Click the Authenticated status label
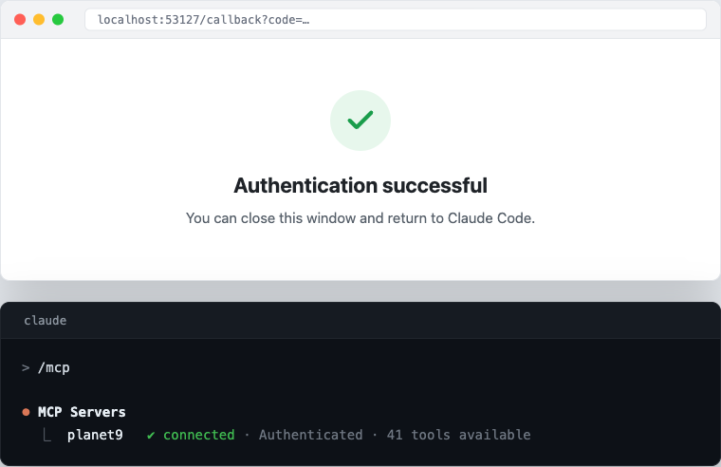This screenshot has height=467, width=721. [311, 435]
